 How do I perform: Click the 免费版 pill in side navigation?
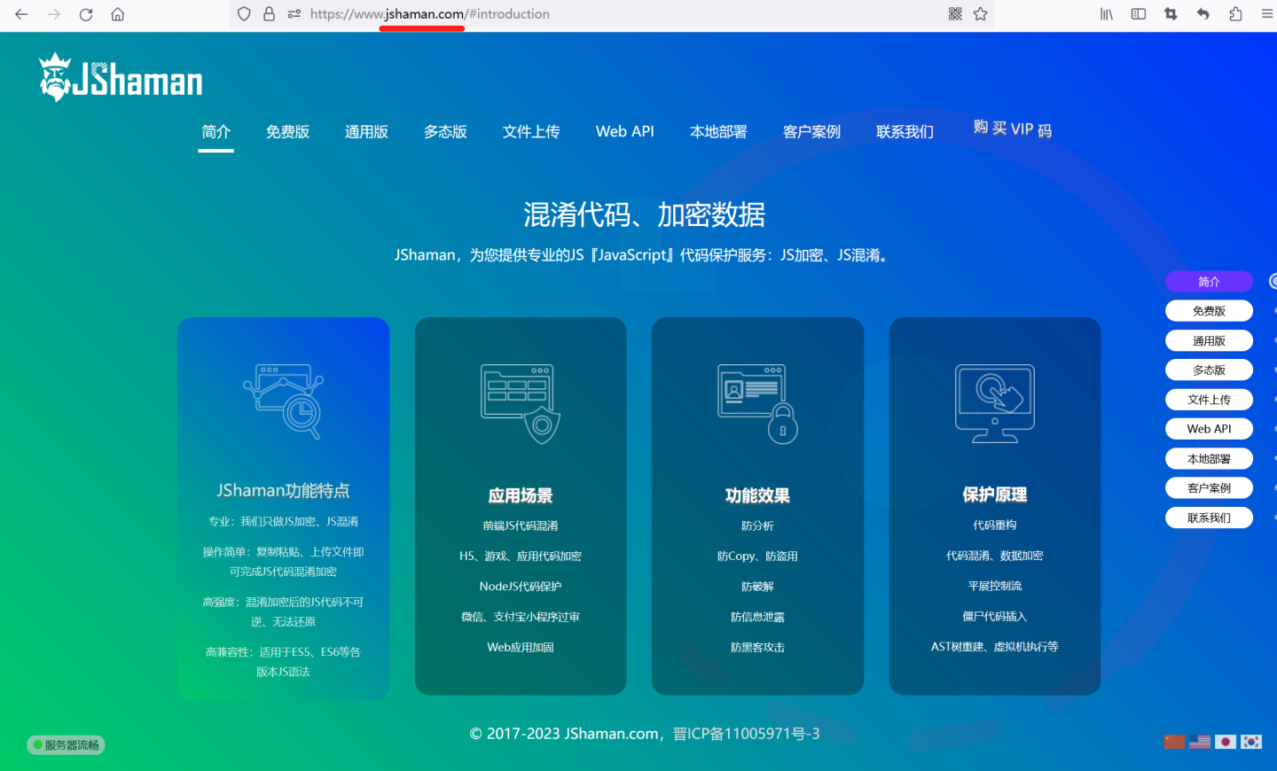click(x=1209, y=311)
